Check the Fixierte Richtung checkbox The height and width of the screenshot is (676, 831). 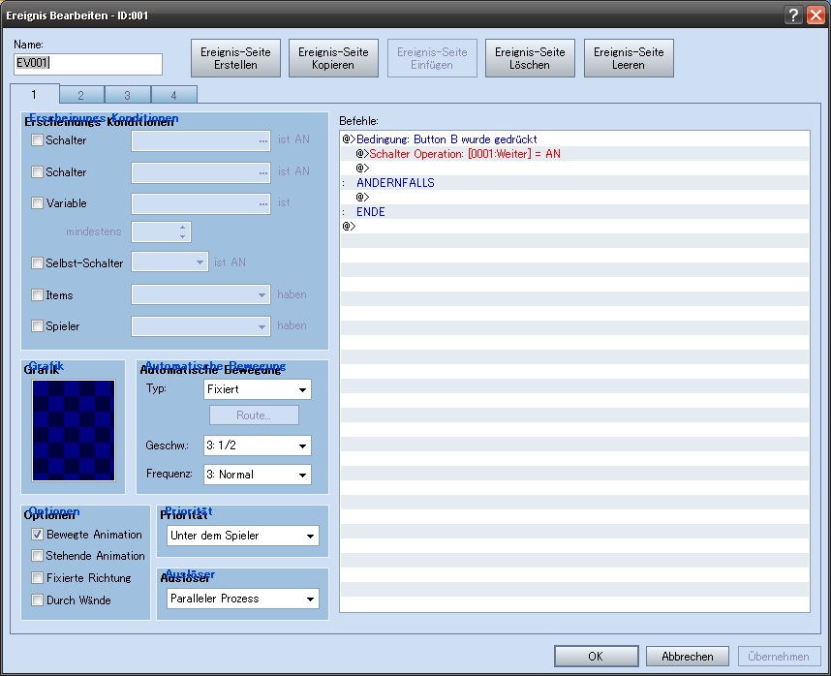pos(38,578)
